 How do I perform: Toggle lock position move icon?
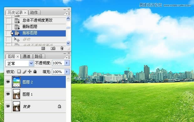point(29,72)
